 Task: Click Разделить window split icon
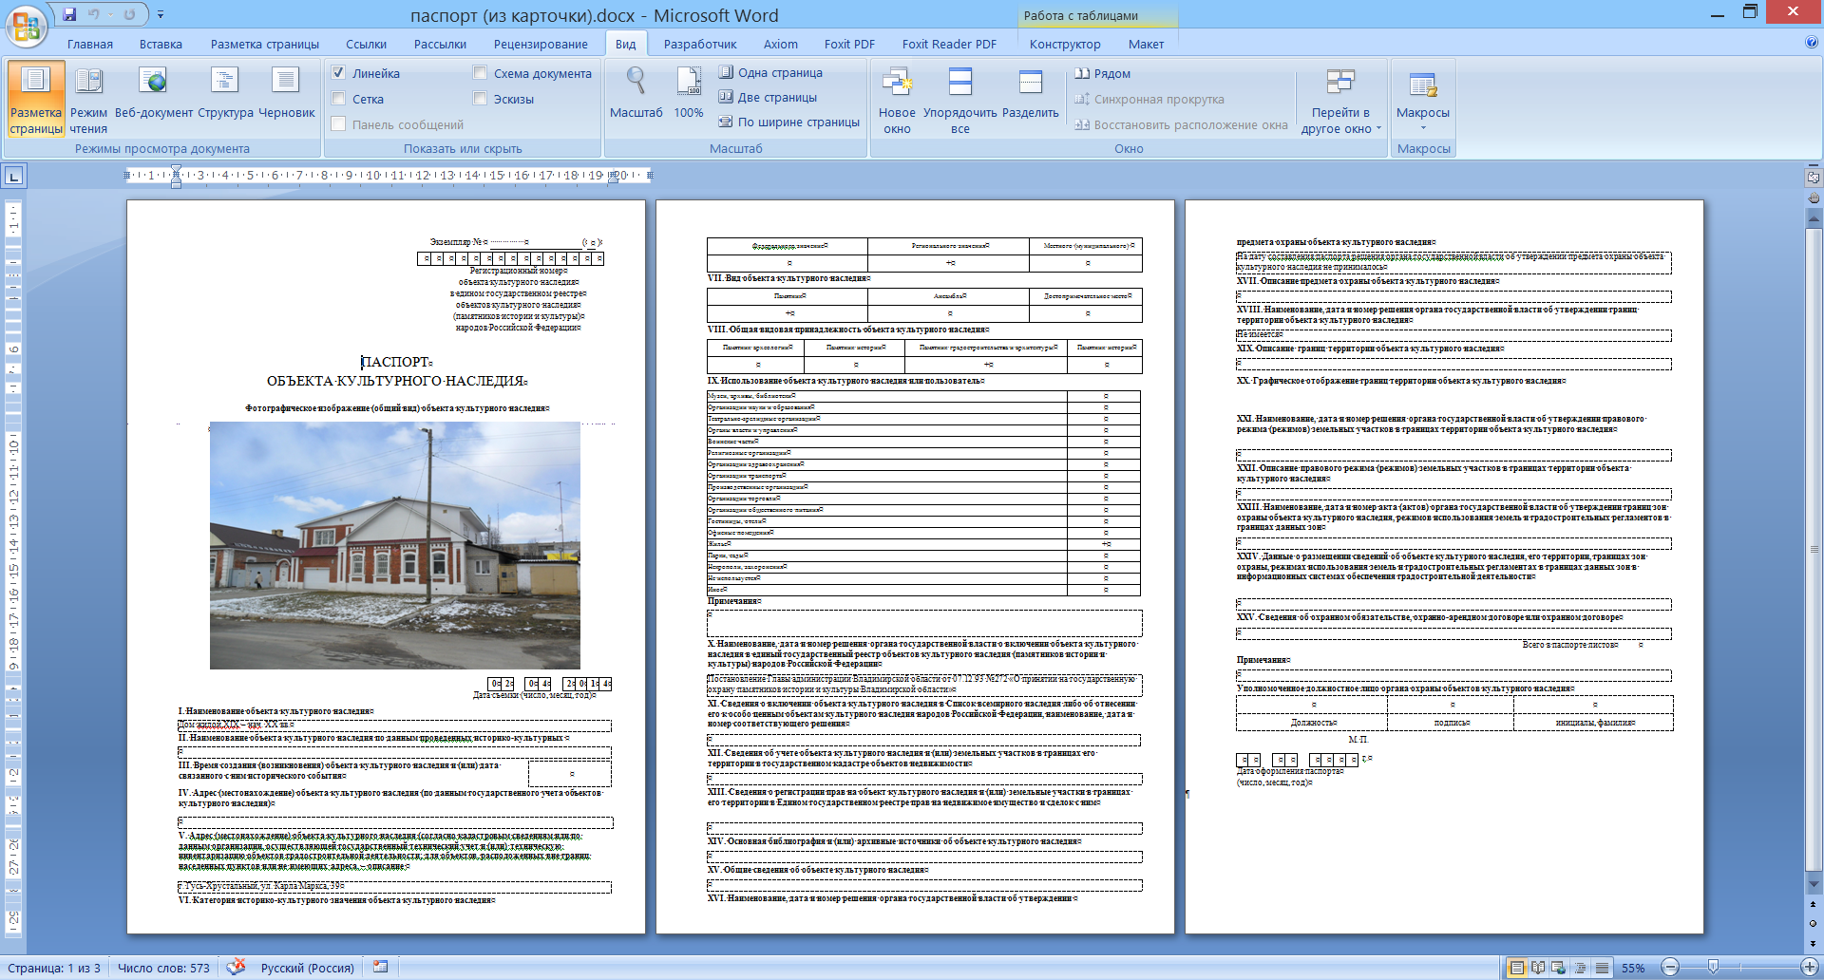click(x=1030, y=95)
